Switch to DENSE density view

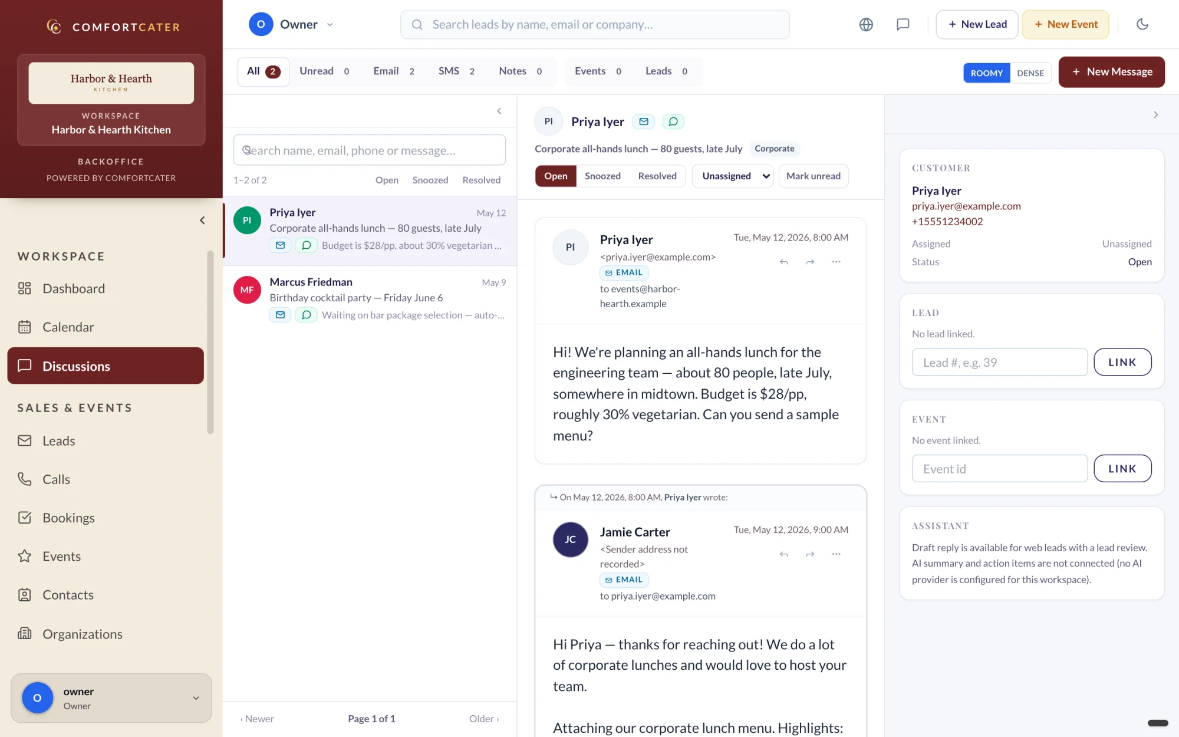[1030, 73]
